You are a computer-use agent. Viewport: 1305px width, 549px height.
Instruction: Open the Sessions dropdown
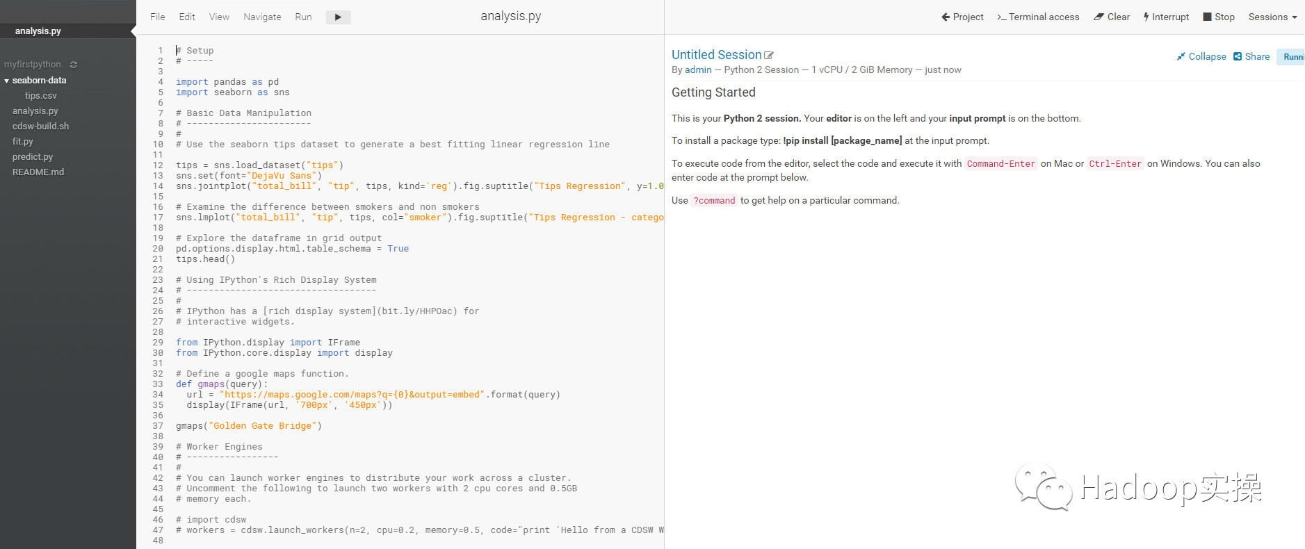pos(1272,17)
